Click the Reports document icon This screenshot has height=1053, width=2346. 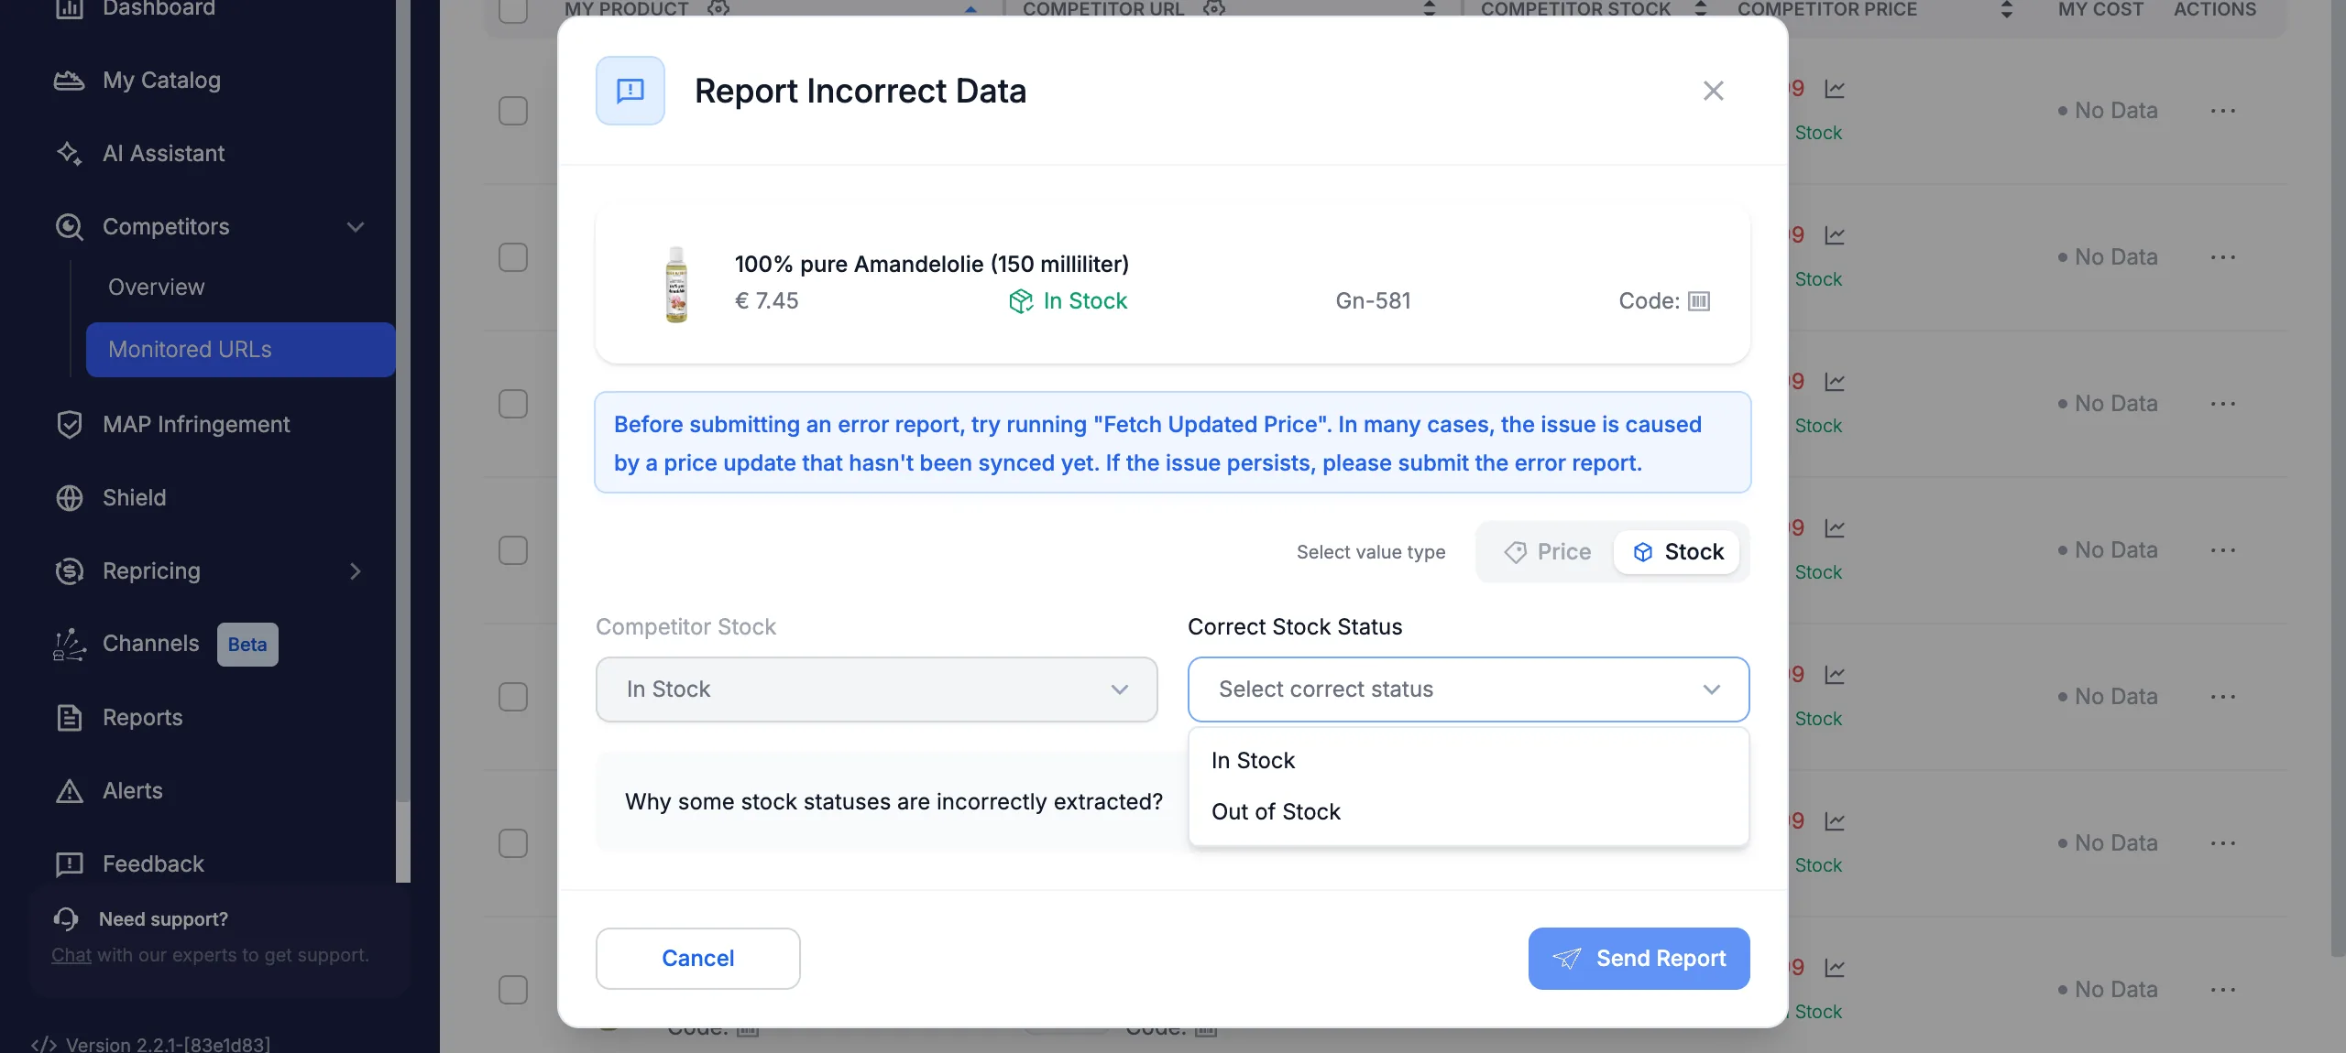click(70, 718)
